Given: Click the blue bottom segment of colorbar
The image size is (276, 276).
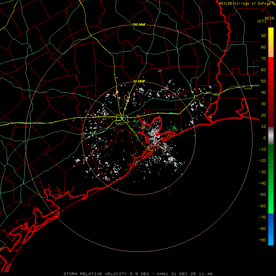Looking at the screenshot, I should (271, 229).
